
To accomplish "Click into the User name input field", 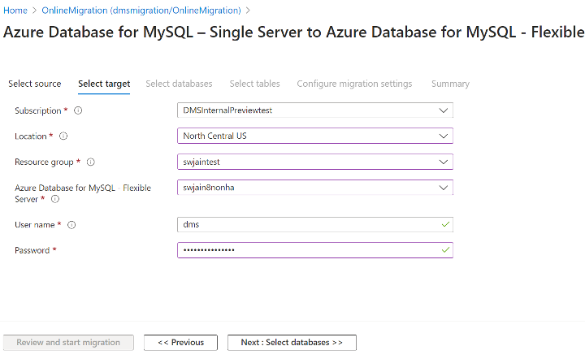I will tap(315, 224).
